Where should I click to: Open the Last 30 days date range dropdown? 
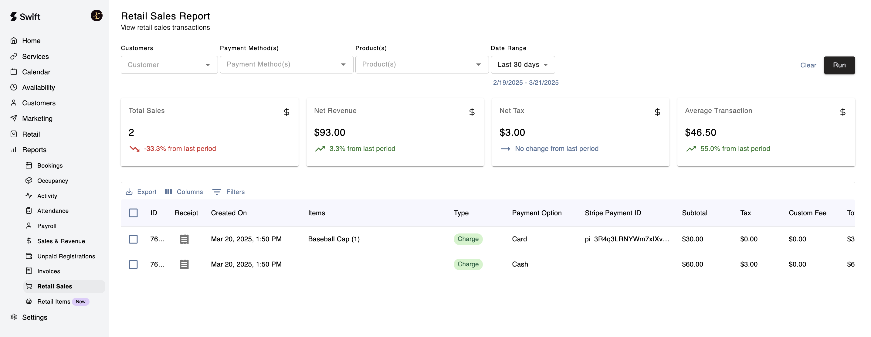(522, 65)
